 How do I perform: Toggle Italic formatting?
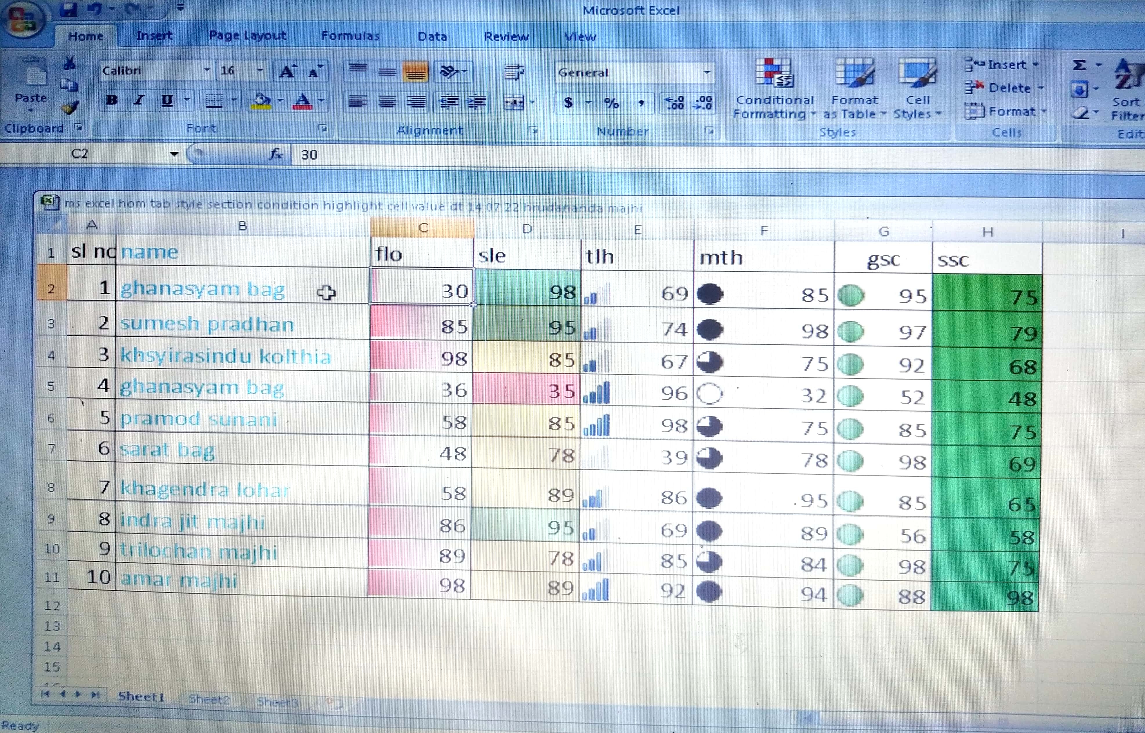[139, 100]
